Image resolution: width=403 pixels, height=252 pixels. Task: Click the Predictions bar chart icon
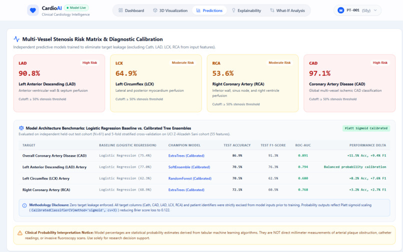[x=198, y=10]
